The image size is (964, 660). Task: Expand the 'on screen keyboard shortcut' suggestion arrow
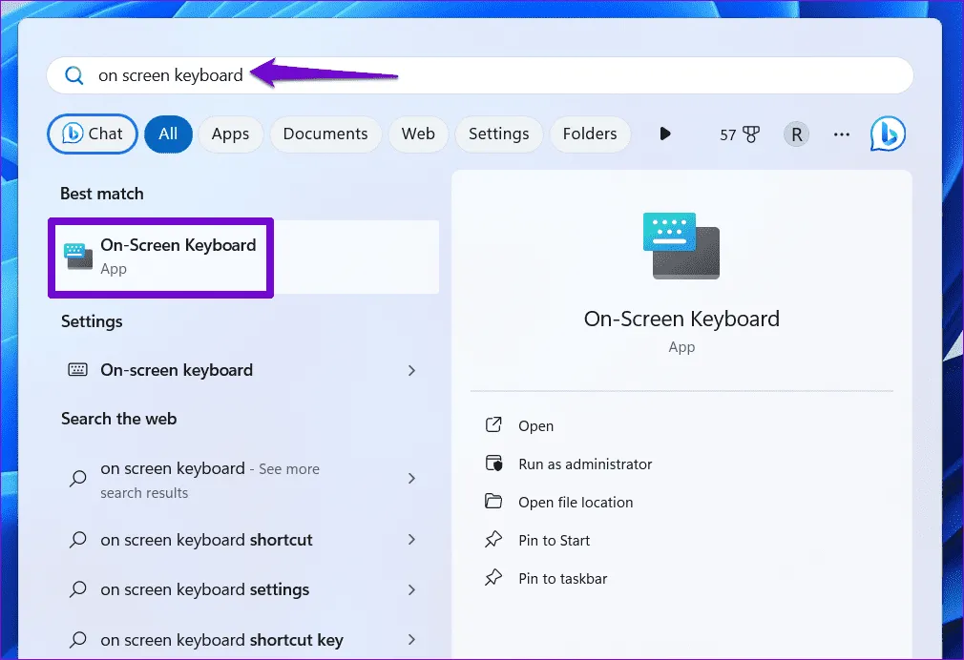tap(412, 540)
